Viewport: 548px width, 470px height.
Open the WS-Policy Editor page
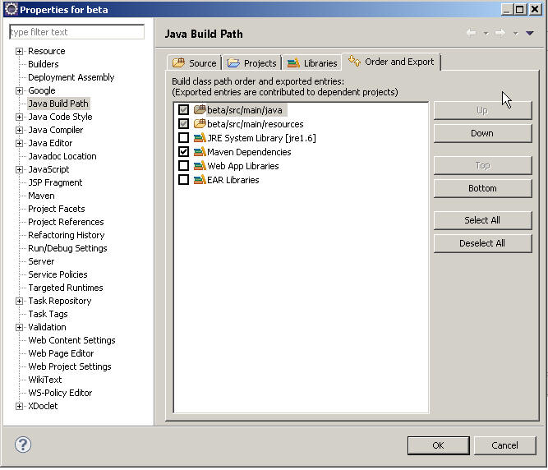pyautogui.click(x=61, y=393)
